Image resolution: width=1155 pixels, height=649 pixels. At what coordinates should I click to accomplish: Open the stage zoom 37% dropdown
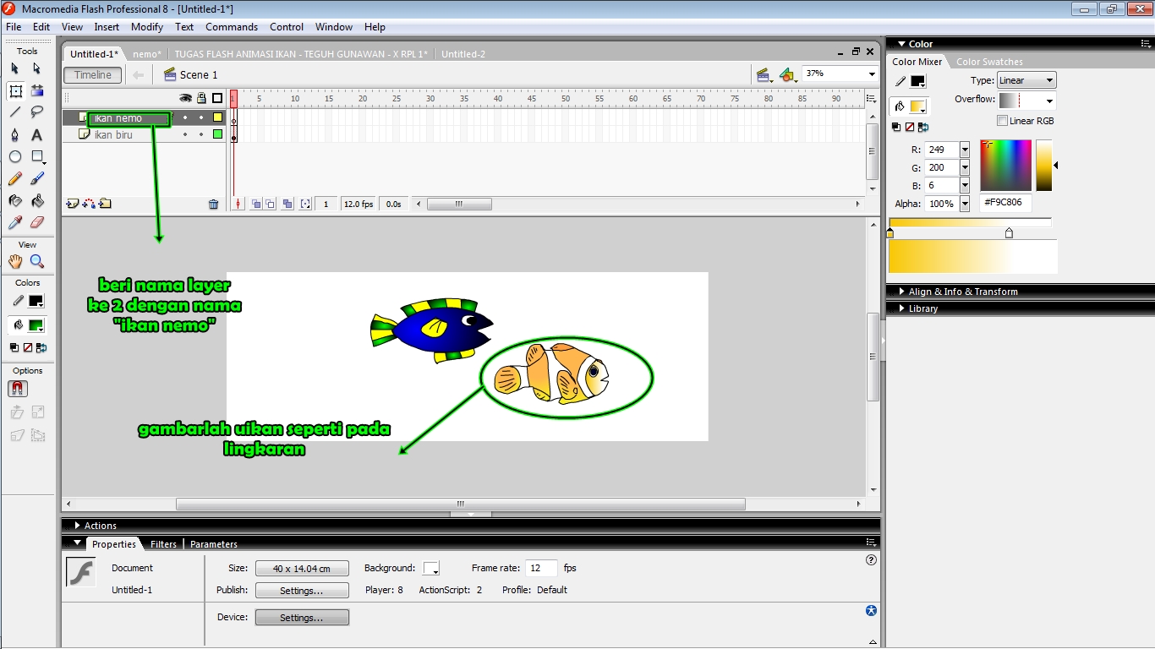pyautogui.click(x=872, y=74)
